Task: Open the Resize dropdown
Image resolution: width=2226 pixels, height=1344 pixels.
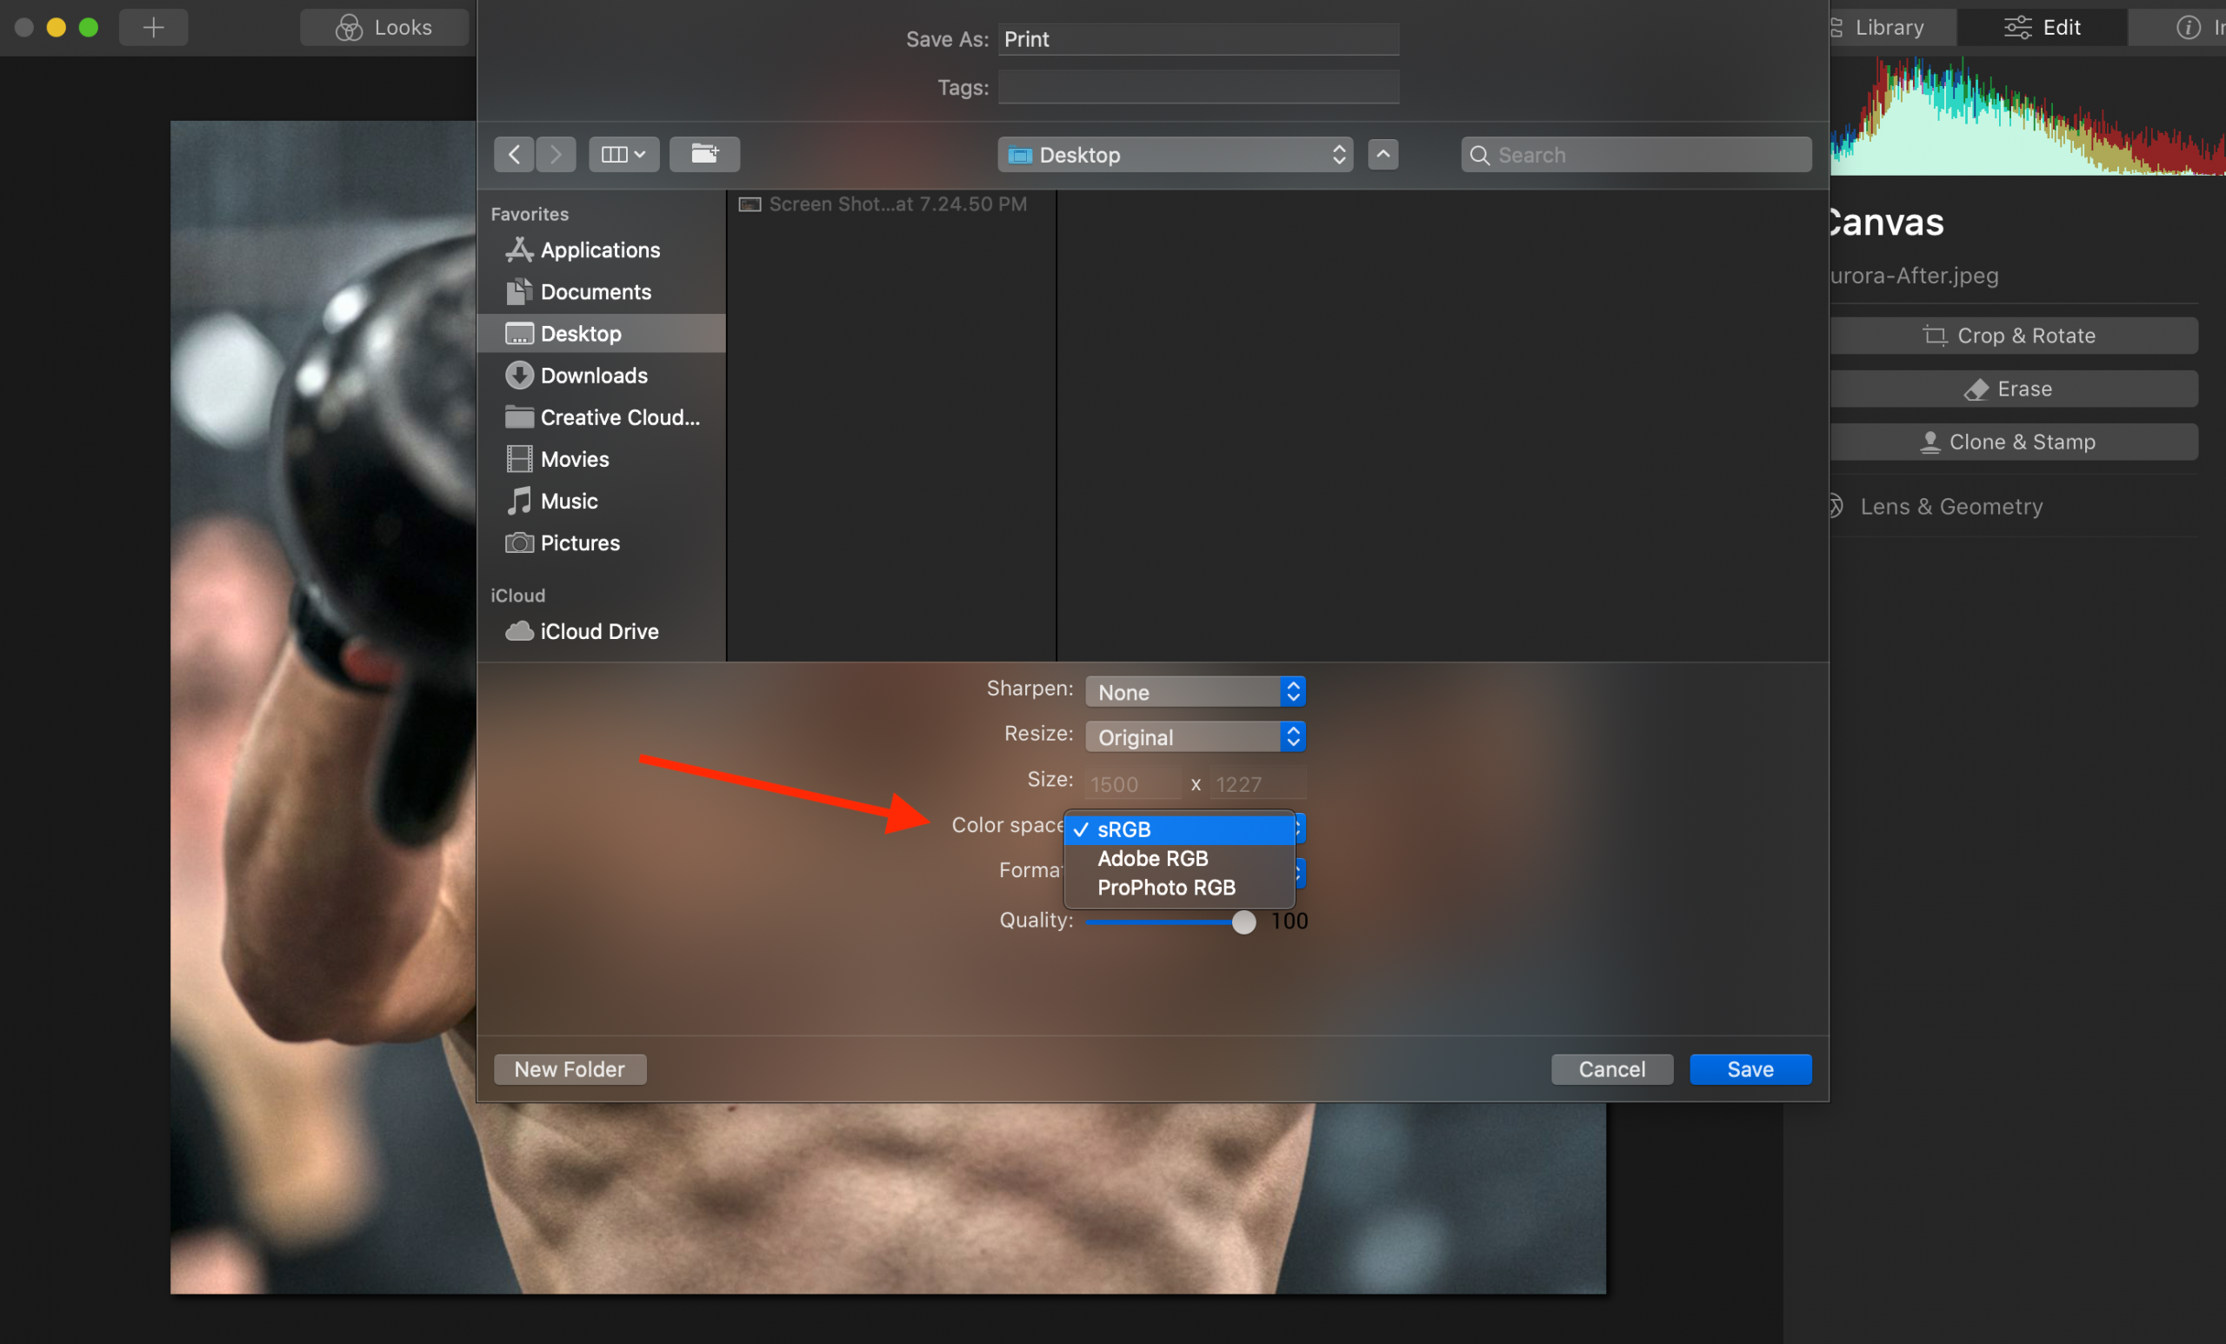Action: (1195, 737)
